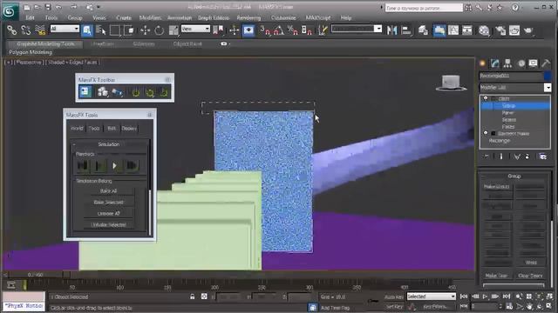Open the reference coordinate system View dropdown
The image size is (558, 313).
(x=195, y=29)
